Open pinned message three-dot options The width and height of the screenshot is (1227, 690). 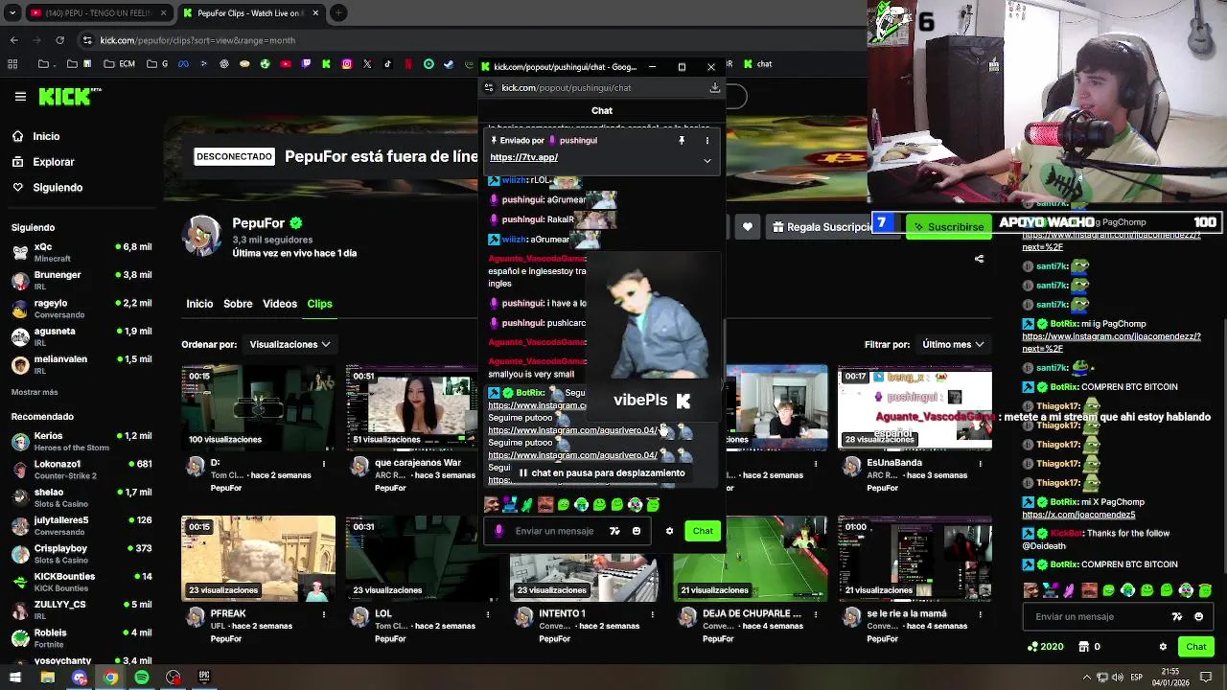coord(707,141)
